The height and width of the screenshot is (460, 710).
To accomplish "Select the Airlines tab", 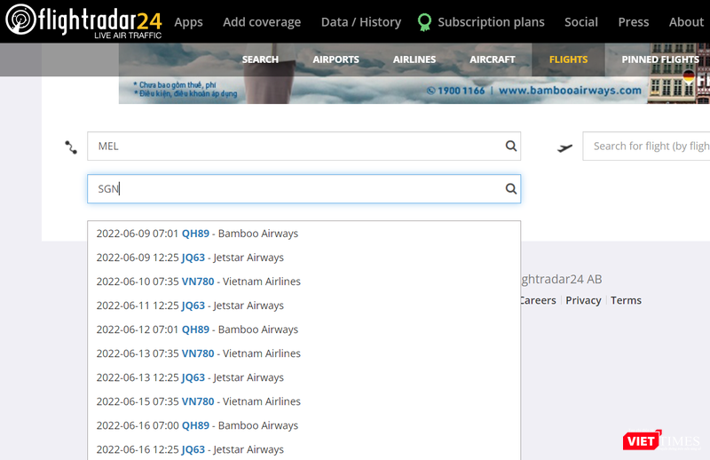I will click(x=414, y=59).
